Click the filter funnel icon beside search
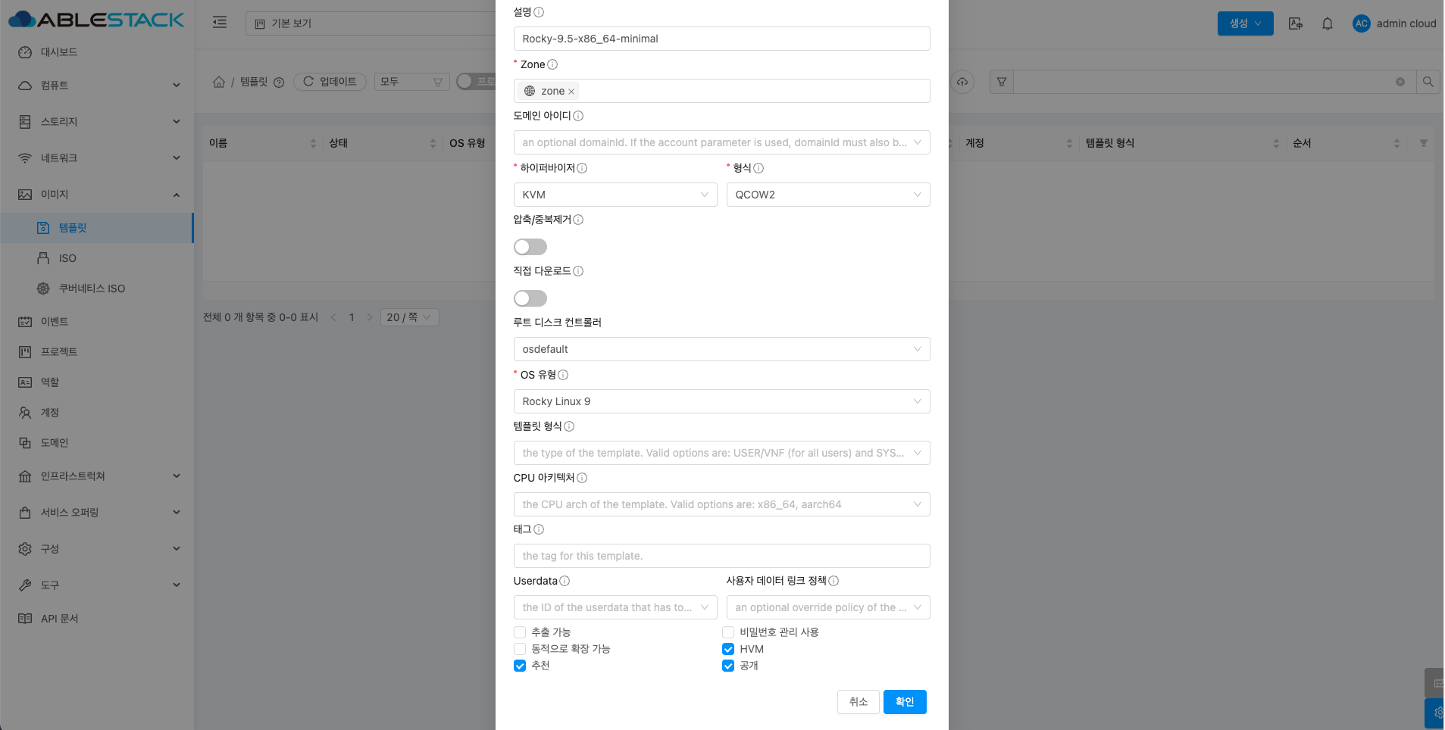 pos(1002,82)
